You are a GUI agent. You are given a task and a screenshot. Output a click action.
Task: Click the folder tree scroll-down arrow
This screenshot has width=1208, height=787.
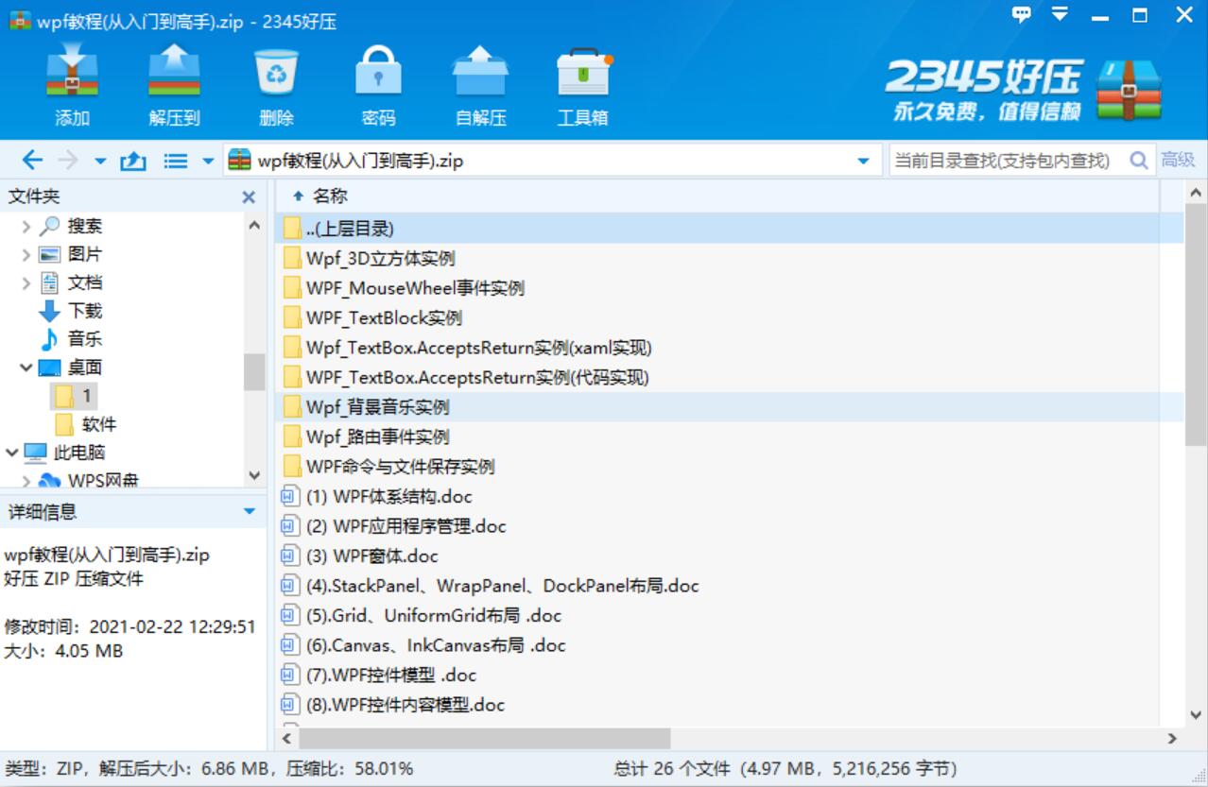(253, 475)
